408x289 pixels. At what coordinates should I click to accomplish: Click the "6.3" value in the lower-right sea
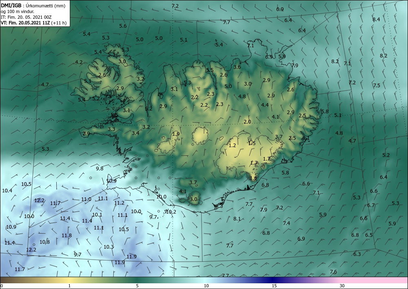(357, 254)
